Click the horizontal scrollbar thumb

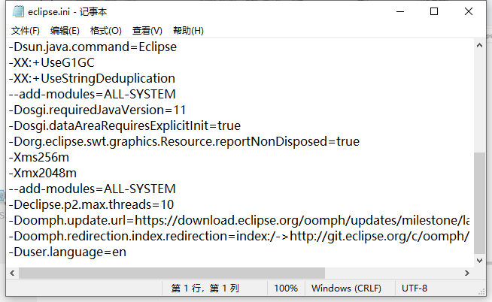[x=172, y=273]
